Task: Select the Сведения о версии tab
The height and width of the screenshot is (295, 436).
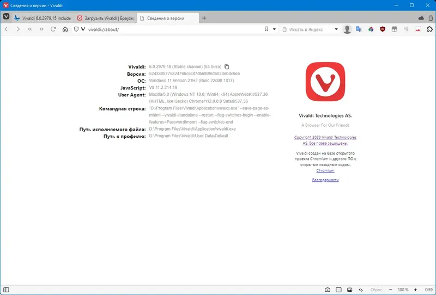Action: click(168, 18)
